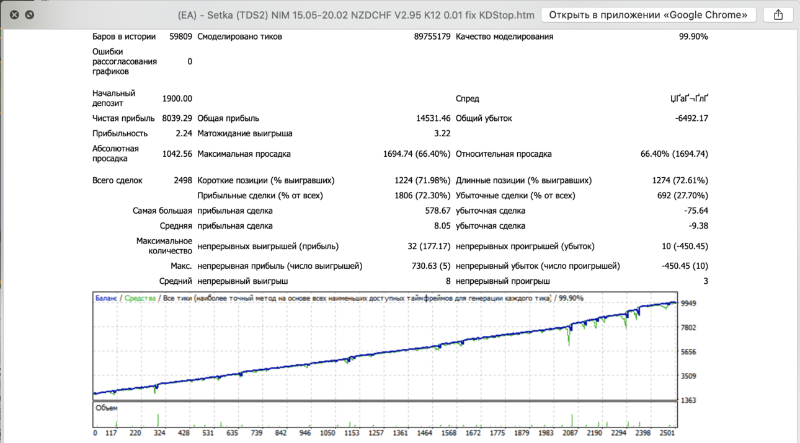Select profitable trades value 1806 (72.30%)
800x443 pixels.
pos(422,195)
